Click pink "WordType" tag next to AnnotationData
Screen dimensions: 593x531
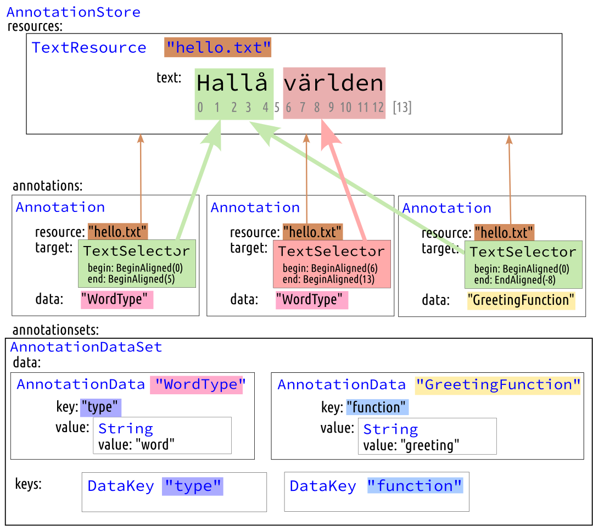[197, 385]
